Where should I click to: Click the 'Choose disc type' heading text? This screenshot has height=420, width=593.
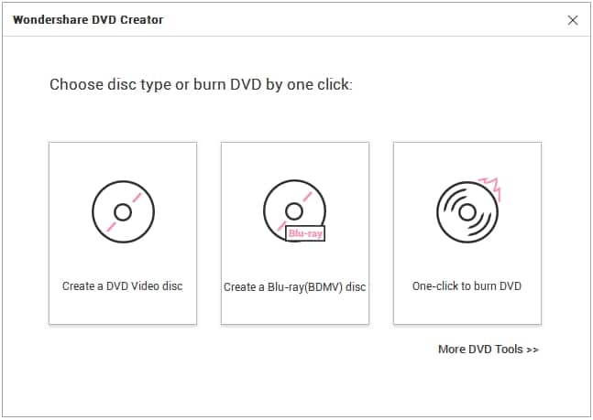click(201, 85)
